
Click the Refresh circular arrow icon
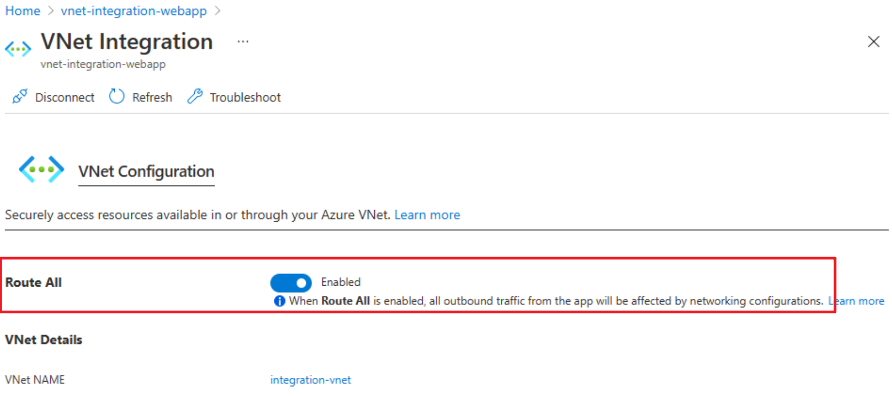[116, 96]
